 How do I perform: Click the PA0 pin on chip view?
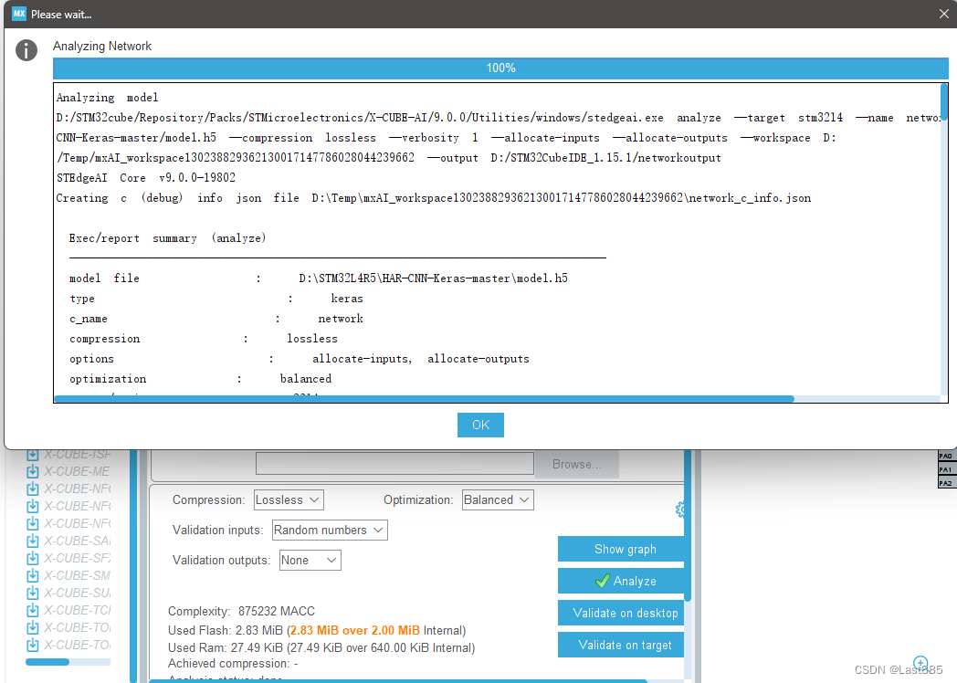tap(945, 456)
